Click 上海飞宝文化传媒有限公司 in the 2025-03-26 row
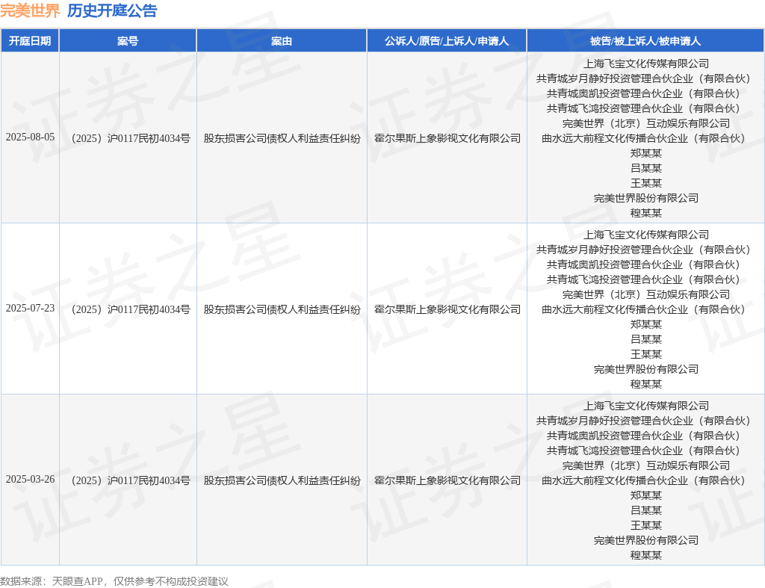 point(646,406)
